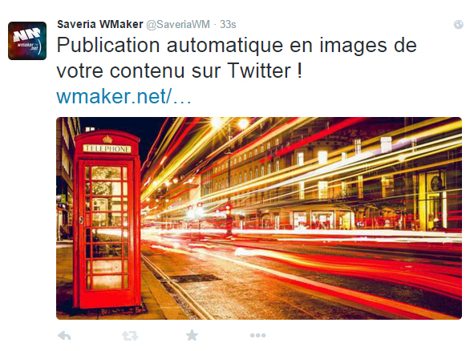Open the three-dots More options menu
This screenshot has height=351, width=470.
(258, 336)
